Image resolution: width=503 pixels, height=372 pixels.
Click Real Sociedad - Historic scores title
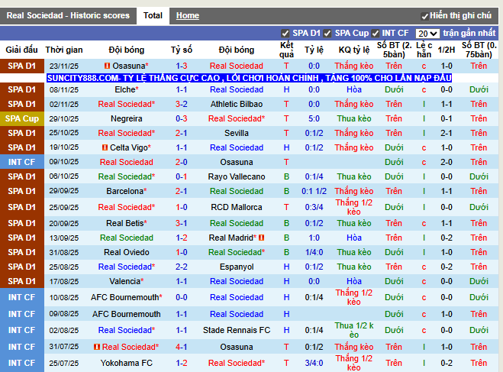pos(68,15)
